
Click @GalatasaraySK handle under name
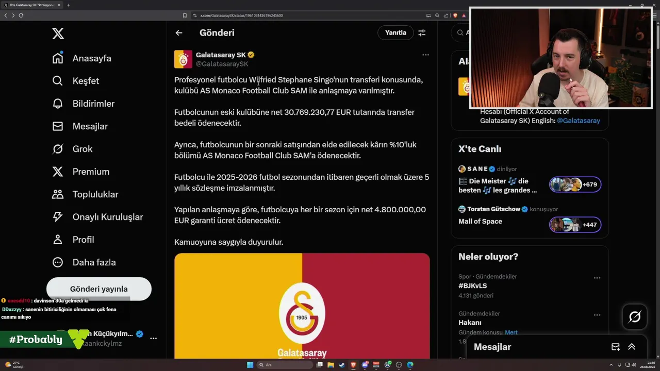[x=222, y=64]
